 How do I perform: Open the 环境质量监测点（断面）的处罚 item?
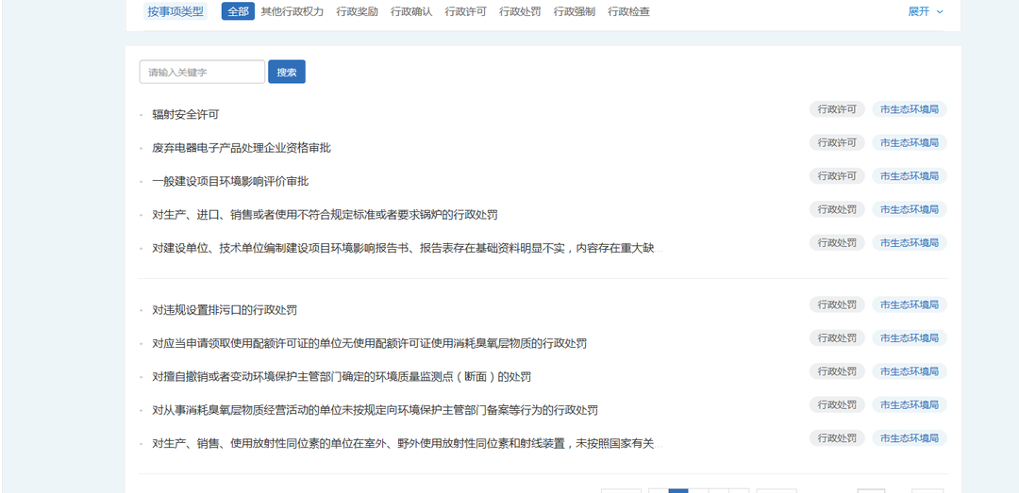[x=342, y=377]
